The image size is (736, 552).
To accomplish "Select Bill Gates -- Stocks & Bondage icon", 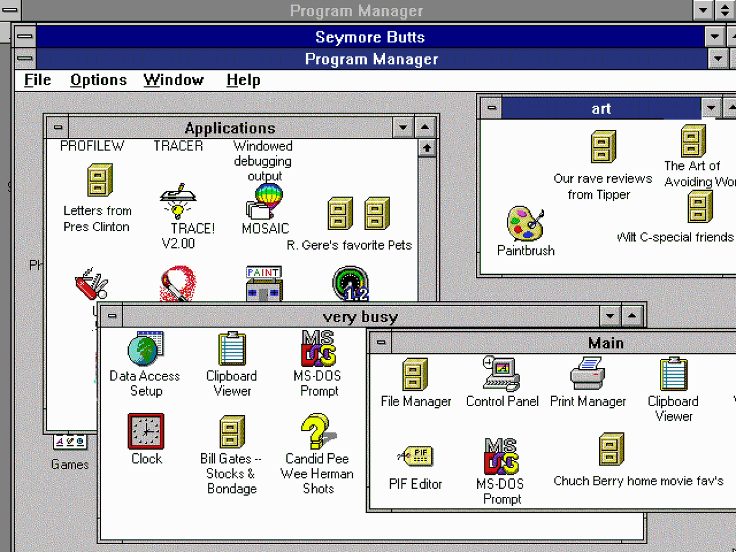I will click(x=232, y=432).
